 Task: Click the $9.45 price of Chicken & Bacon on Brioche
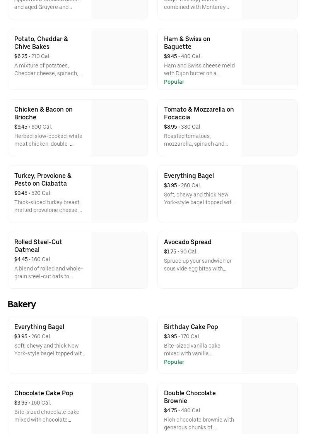(x=21, y=127)
